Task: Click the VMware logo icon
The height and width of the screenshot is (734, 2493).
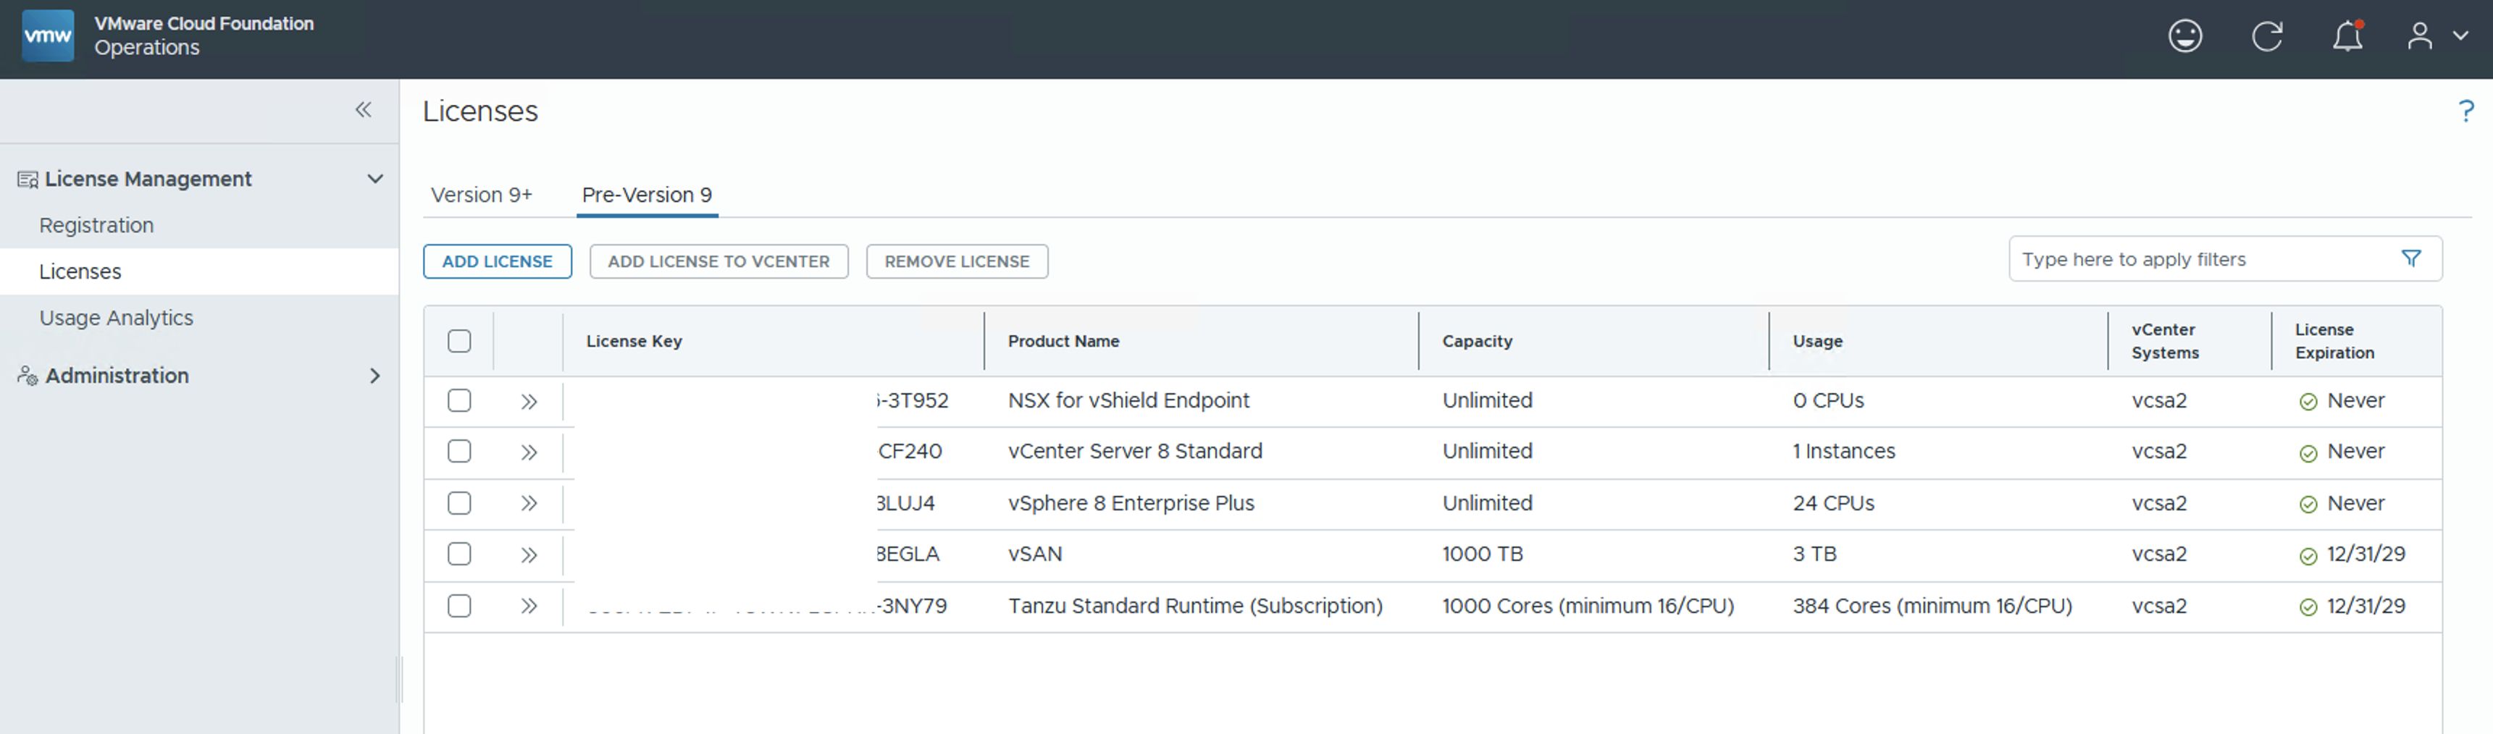Action: click(x=47, y=37)
